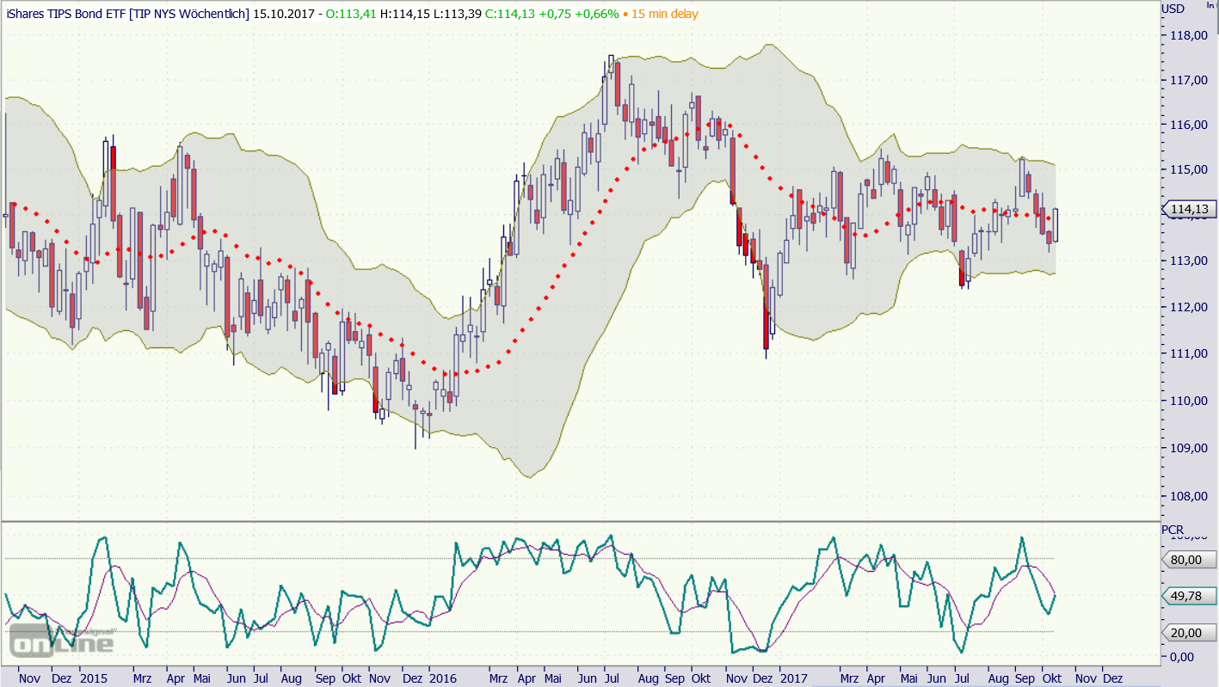Viewport: 1219px width, 687px height.
Task: Click the current price tag 114,13 on axis
Action: point(1188,209)
